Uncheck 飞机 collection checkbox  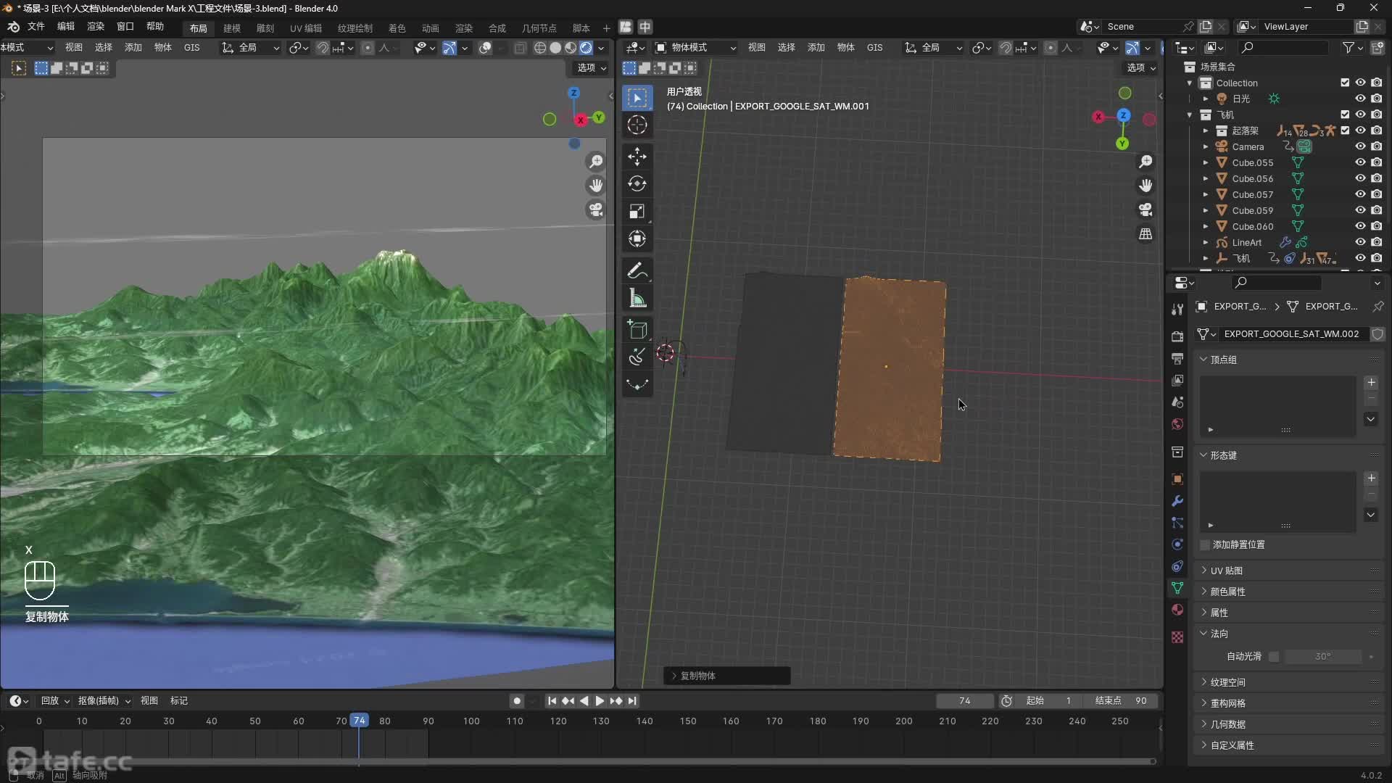1345,115
